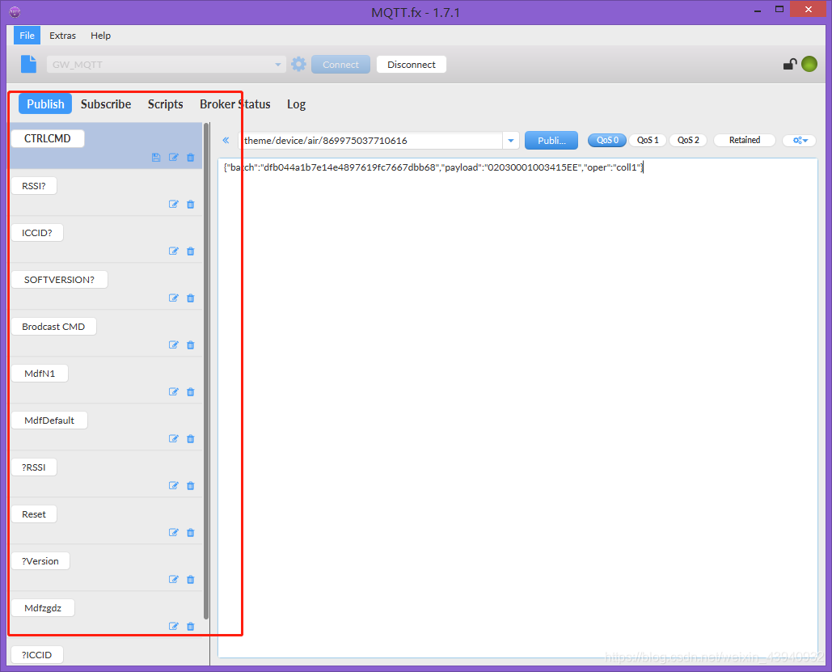This screenshot has width=832, height=672.
Task: Delete the Mdfzgdz saved message
Action: (191, 627)
